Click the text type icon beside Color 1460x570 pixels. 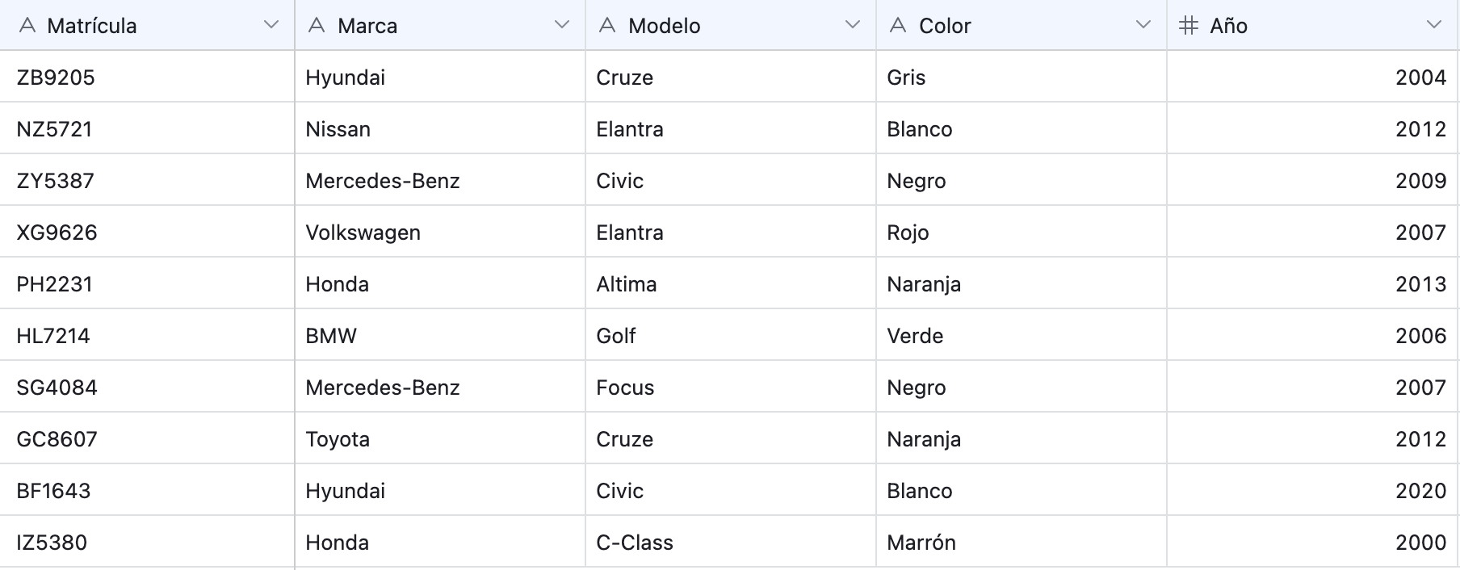tap(898, 26)
